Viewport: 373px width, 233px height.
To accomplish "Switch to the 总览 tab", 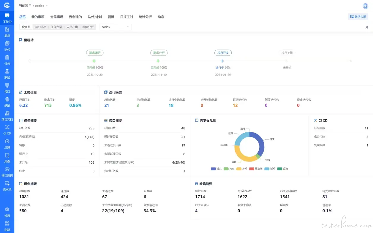I will point(22,17).
